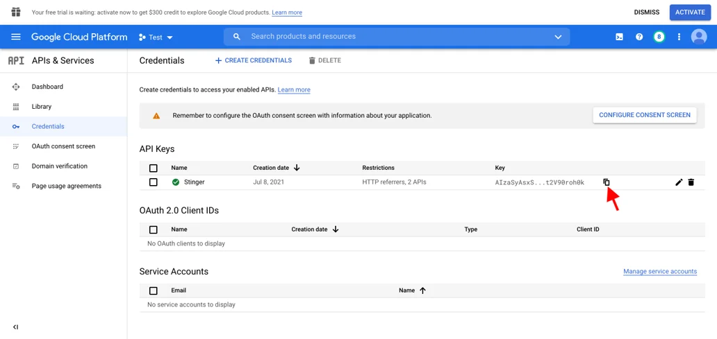Click the green check status icon for Stinger
Image resolution: width=717 pixels, height=339 pixels.
coord(176,182)
